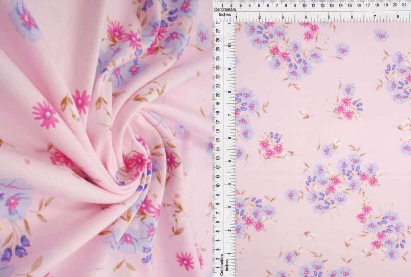Click the horizontal "Centimeters" ruler label
This screenshot has width=411, height=277.
(225, 10)
